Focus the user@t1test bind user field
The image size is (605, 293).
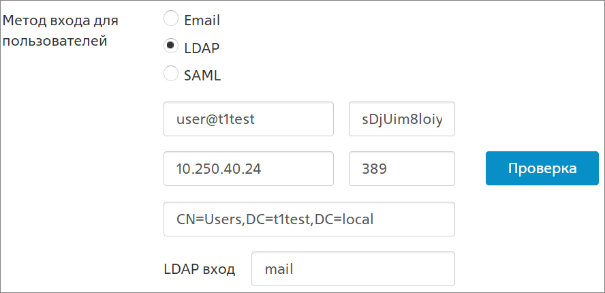(249, 119)
